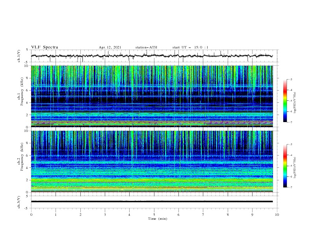Viewport: 312px width, 241px height.
Task: Click the "8" tick on the time axis
Action: (x=228, y=215)
